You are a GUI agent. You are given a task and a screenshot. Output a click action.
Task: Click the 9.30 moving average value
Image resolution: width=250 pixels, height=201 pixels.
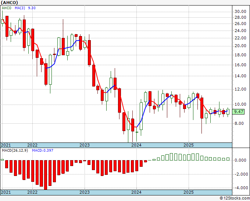tap(32, 8)
